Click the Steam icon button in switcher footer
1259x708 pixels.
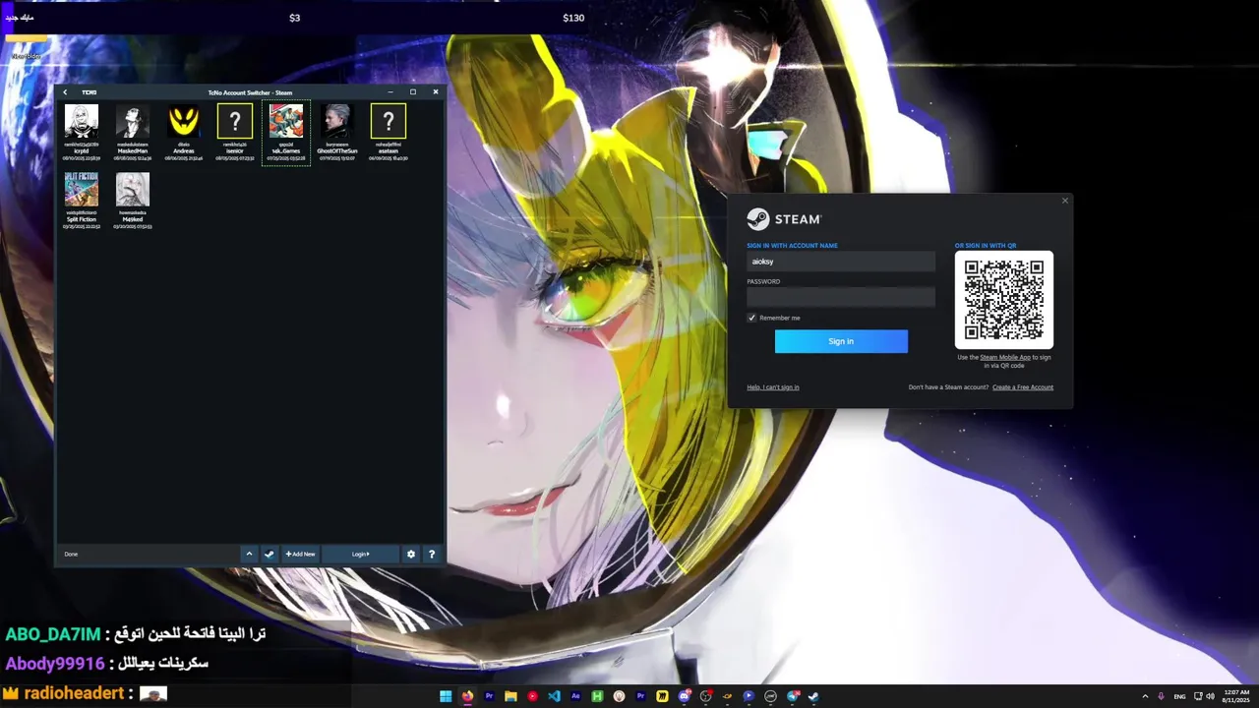pos(269,554)
